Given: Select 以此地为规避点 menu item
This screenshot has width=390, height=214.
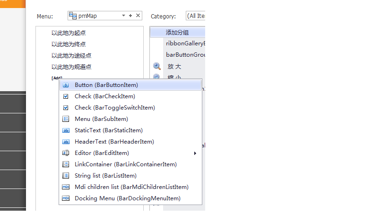Looking at the screenshot, I should pos(71,67).
